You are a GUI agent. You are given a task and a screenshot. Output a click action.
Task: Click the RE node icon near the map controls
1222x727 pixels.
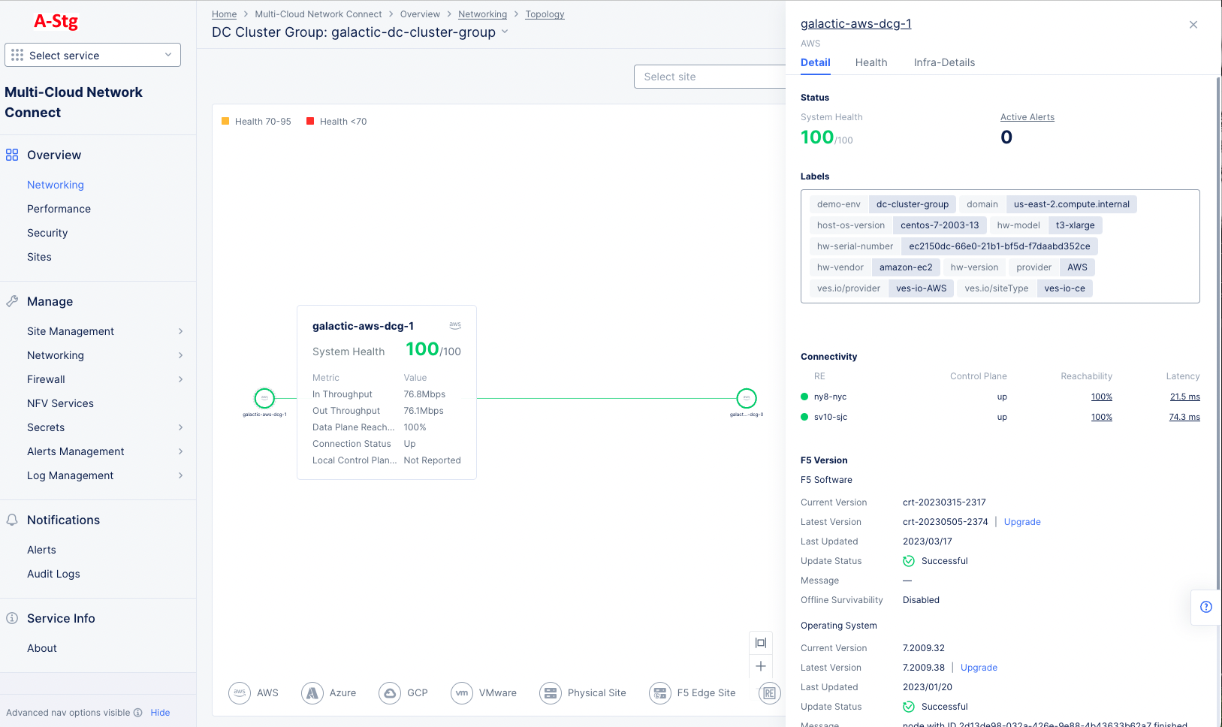point(769,692)
